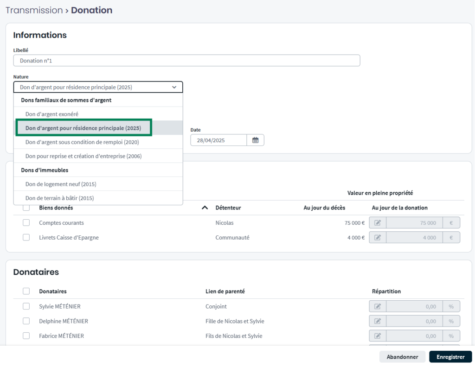Open the calendar date picker icon

point(255,140)
